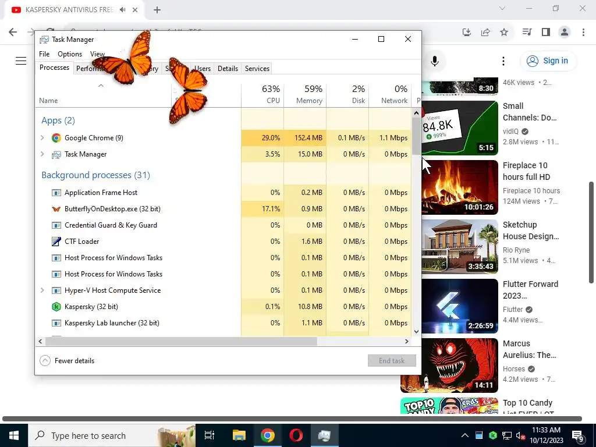The height and width of the screenshot is (447, 596).
Task: Open the YouTube hamburger guide menu
Action: coord(21,61)
